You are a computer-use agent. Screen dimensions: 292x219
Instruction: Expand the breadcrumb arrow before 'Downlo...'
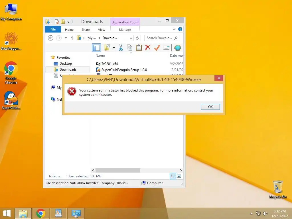pyautogui.click(x=100, y=38)
